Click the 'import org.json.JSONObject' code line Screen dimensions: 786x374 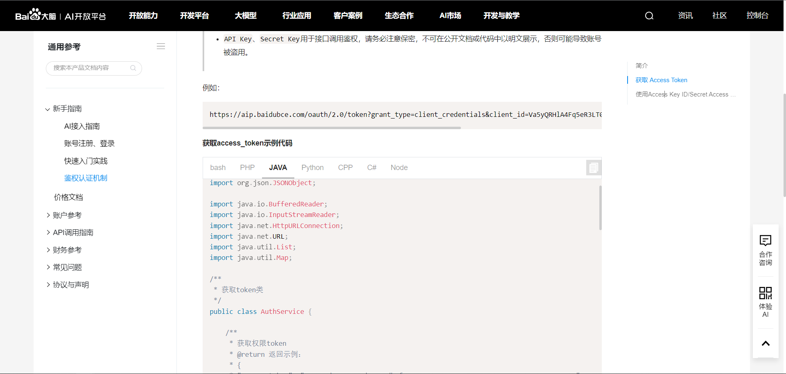coord(262,183)
